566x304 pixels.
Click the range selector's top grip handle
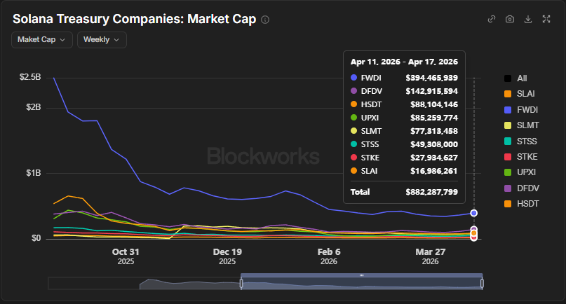[362, 275]
